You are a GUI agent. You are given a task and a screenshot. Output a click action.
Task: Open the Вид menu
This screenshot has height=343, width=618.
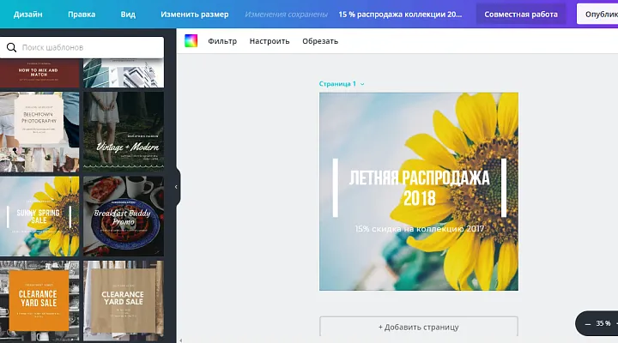[128, 15]
